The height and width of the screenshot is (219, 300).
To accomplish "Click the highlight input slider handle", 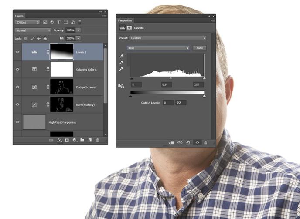I will point(205,78).
